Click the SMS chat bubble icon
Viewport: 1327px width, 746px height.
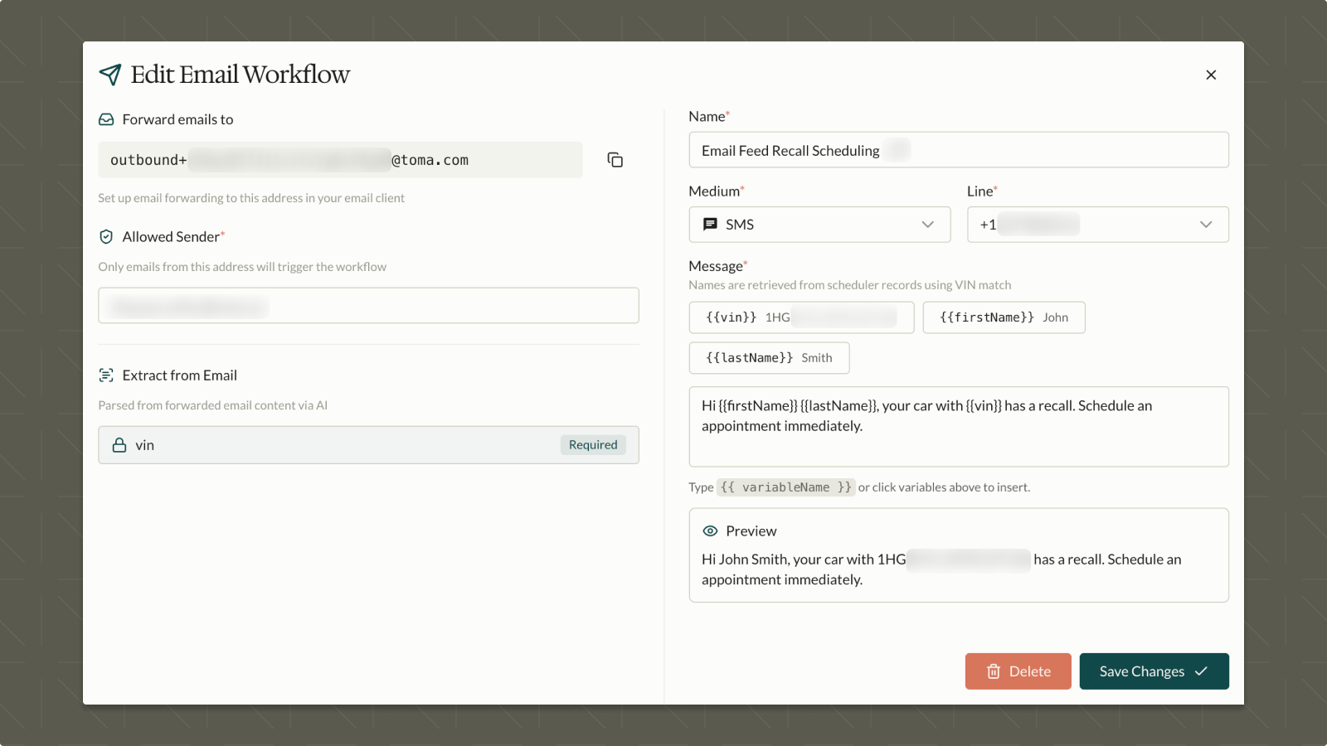point(709,224)
